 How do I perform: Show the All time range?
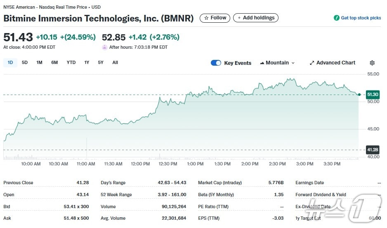115,62
